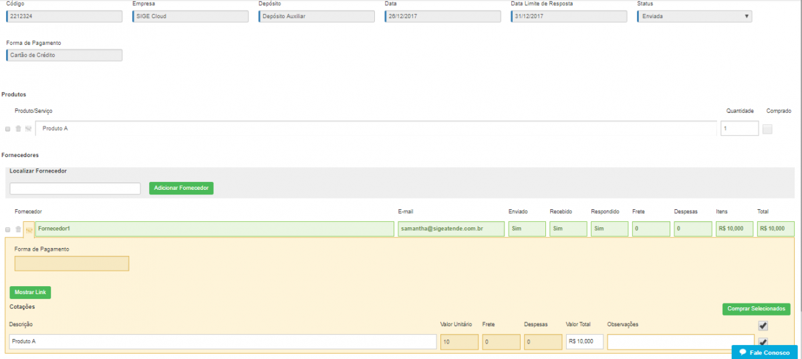802x359 pixels.
Task: Toggle the details icon next to Fornecedor1
Action: point(29,229)
